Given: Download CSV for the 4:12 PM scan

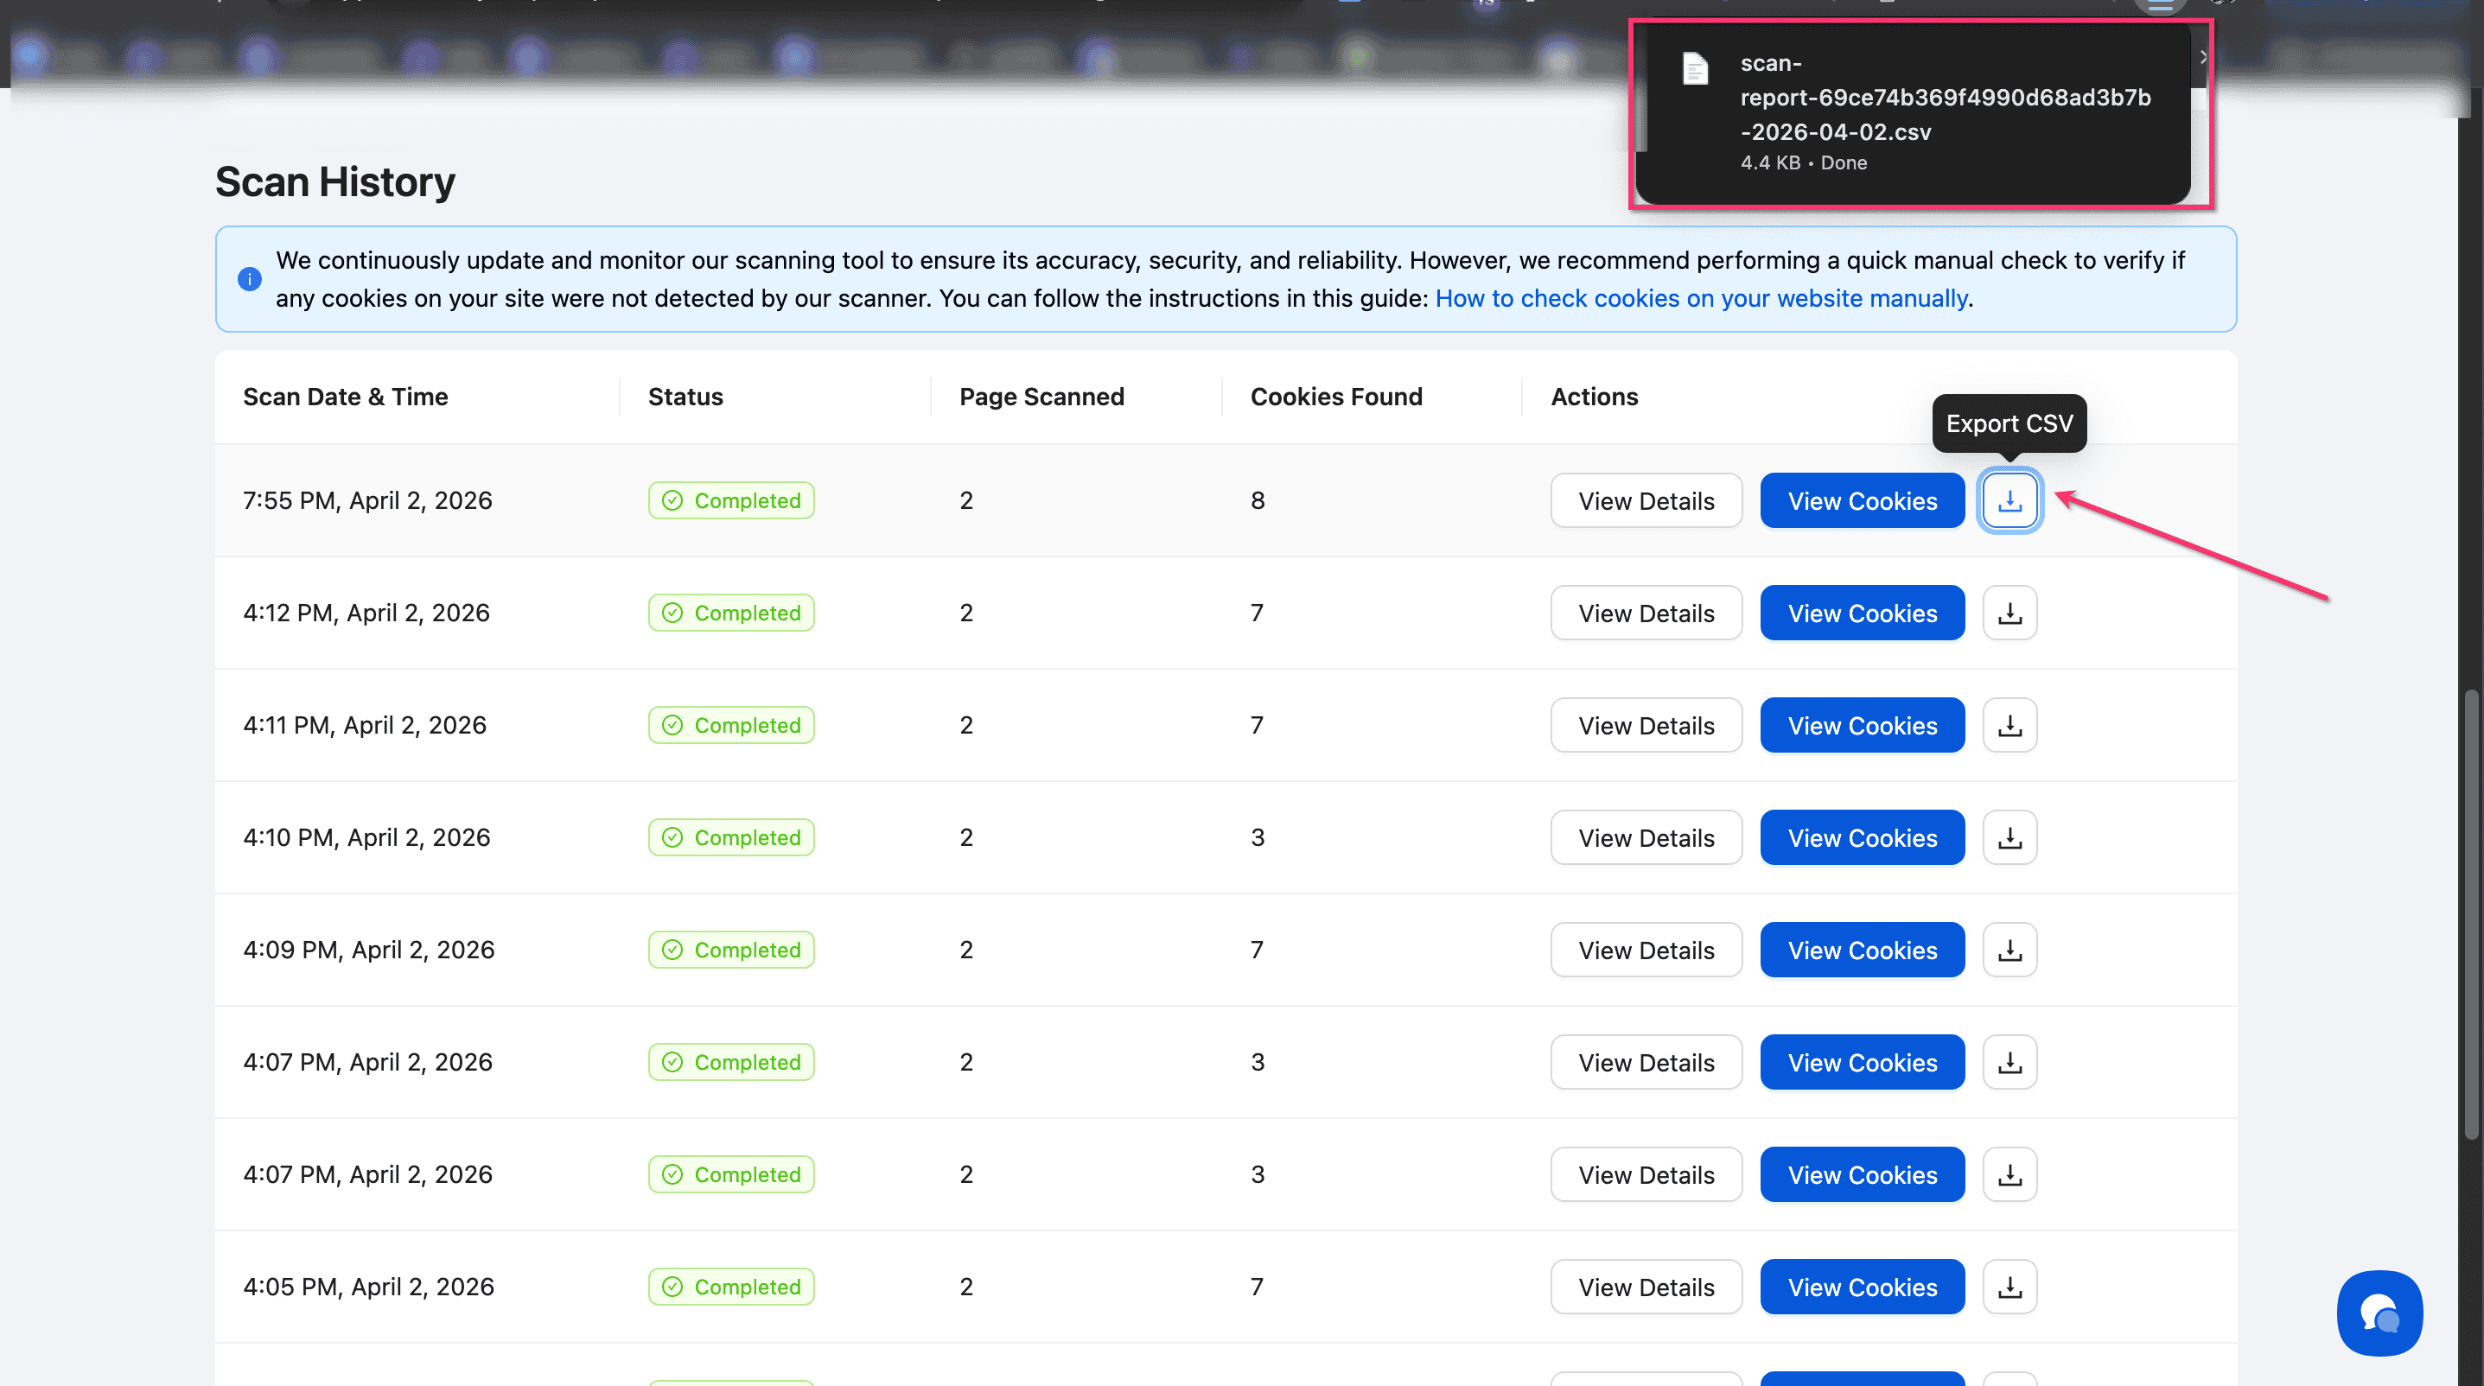Looking at the screenshot, I should 2009,613.
